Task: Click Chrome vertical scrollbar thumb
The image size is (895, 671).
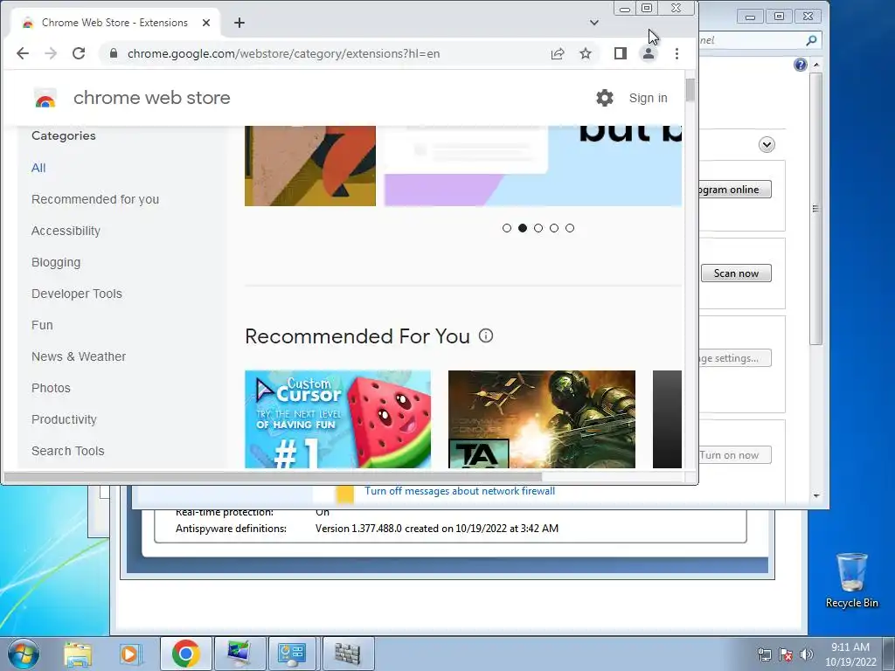Action: pos(690,90)
